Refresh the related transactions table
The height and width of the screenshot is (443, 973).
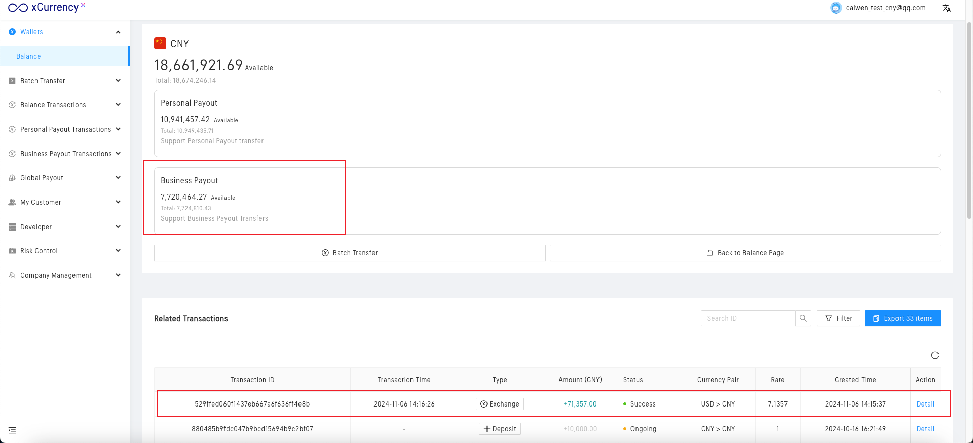935,355
